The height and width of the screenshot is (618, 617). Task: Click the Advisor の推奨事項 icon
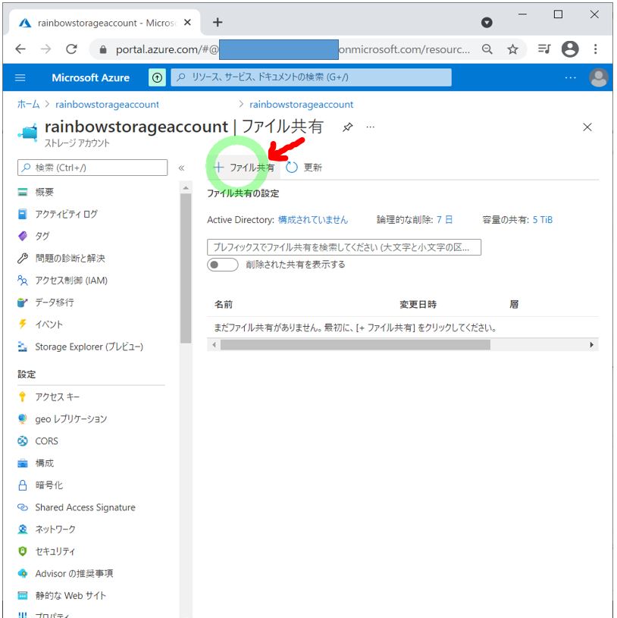pos(23,573)
